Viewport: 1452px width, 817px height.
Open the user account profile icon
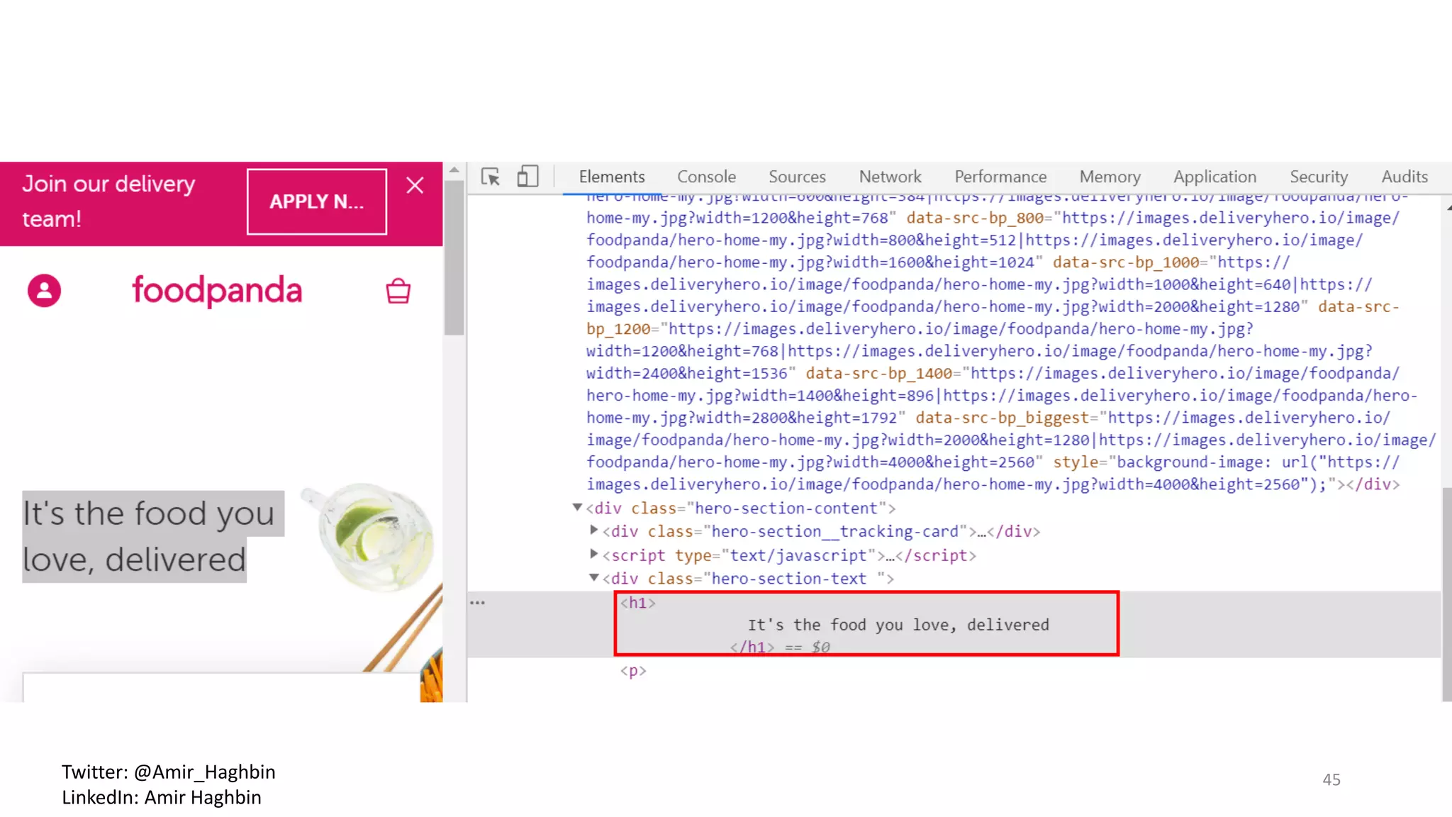coord(44,291)
